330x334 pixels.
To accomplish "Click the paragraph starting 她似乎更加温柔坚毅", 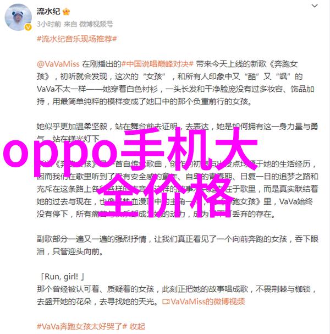I will [x=177, y=133].
